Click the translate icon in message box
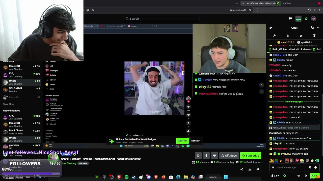Image resolution: width=323 pixels, height=181 pixels. (310, 167)
